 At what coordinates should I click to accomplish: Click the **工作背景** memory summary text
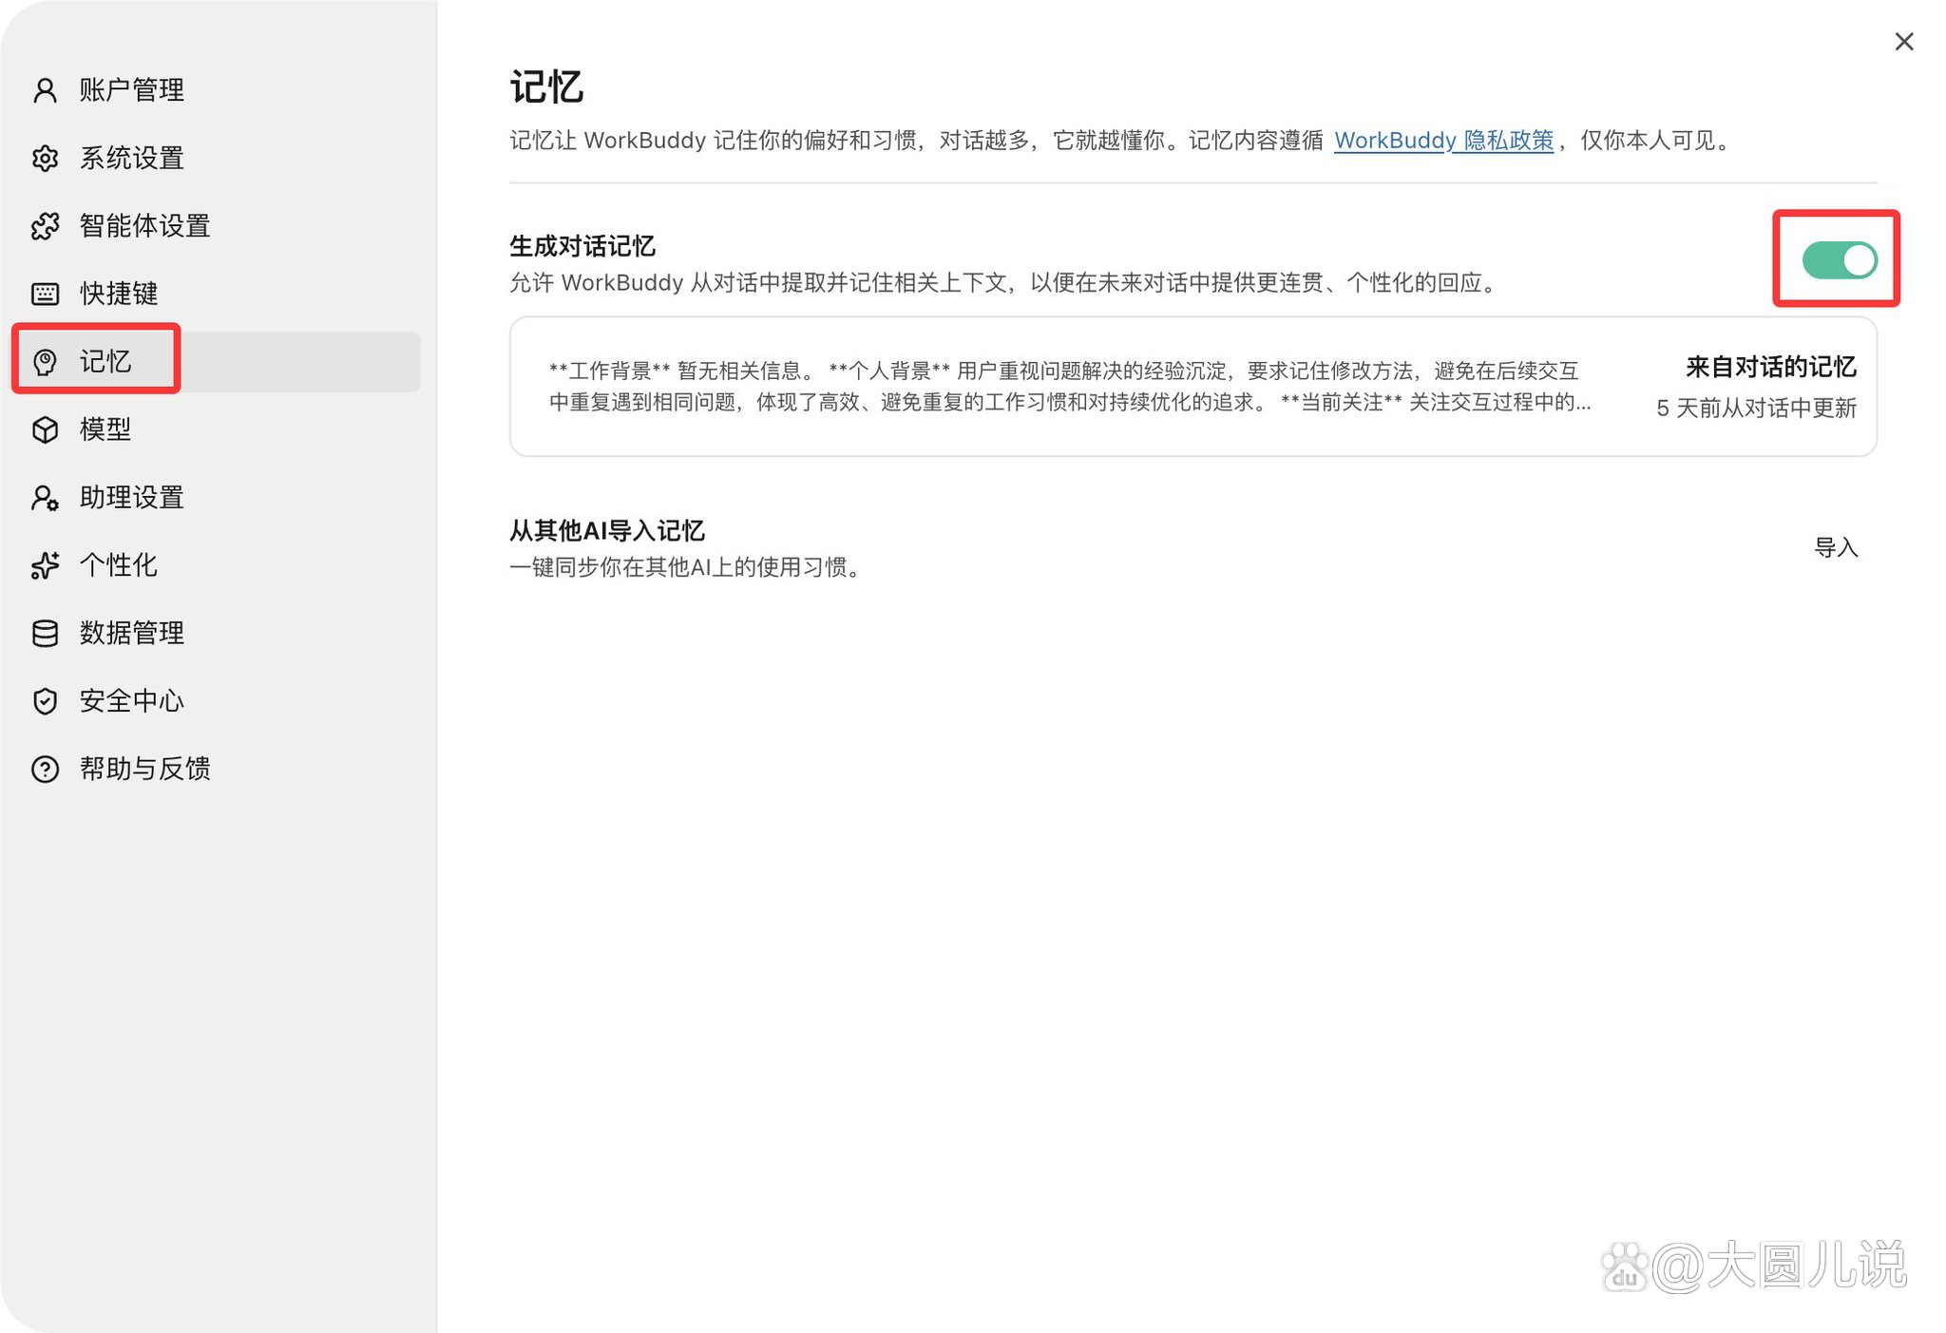(x=1069, y=387)
